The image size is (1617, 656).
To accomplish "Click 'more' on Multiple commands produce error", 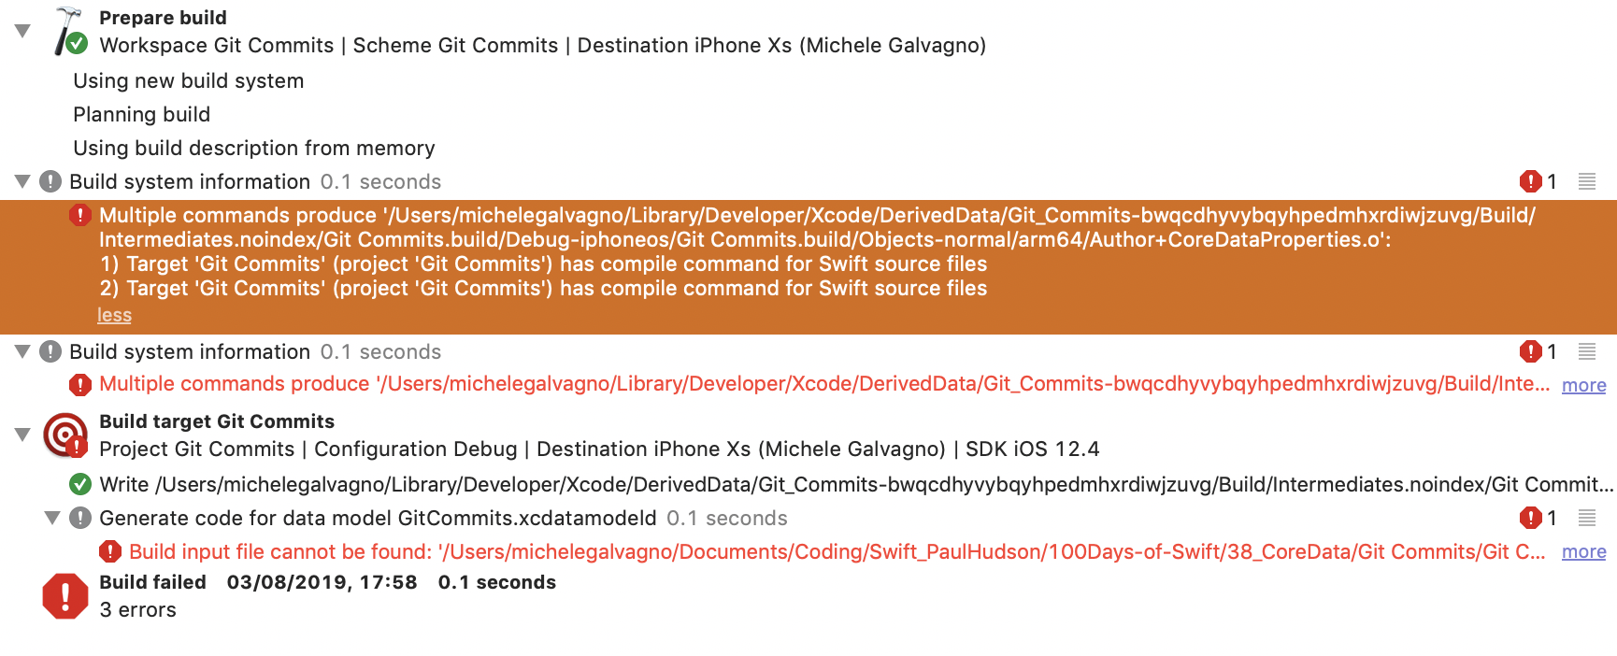I will [1583, 385].
